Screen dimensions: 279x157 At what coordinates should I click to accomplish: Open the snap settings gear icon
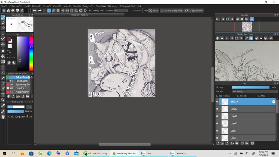coord(85,11)
